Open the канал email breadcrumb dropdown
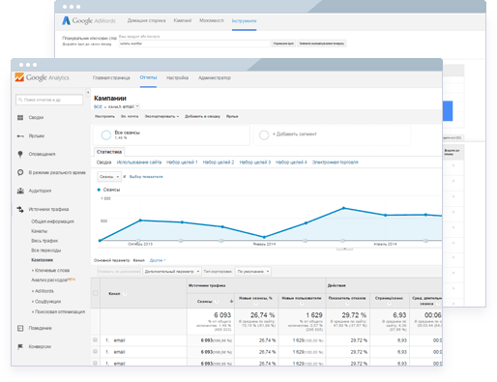The width and height of the screenshot is (497, 382). click(x=137, y=106)
